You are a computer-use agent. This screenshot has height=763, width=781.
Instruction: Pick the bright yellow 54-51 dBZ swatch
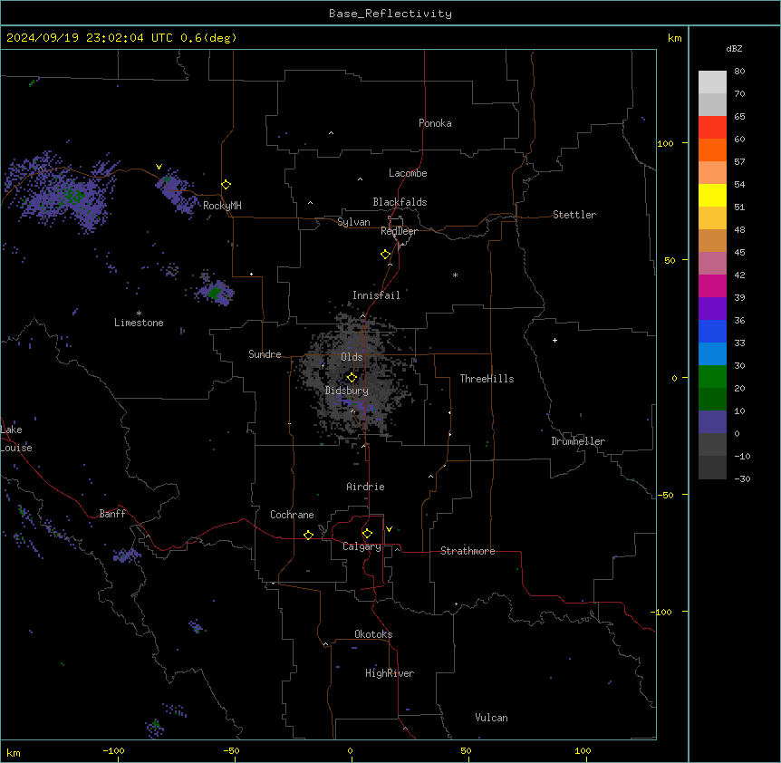pyautogui.click(x=712, y=195)
